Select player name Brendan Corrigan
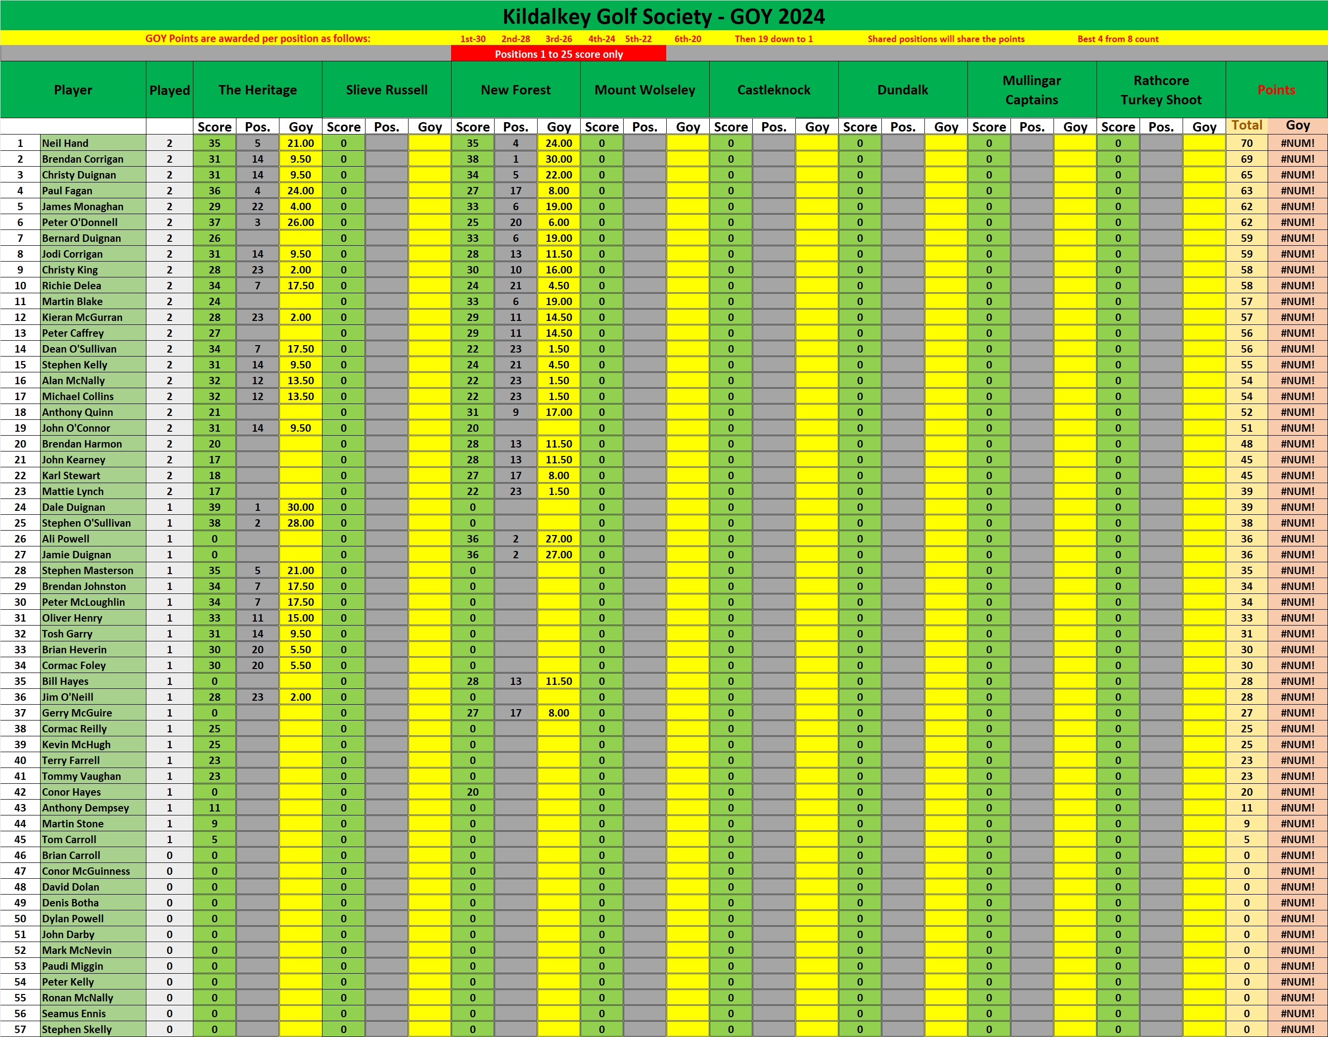 coord(93,159)
